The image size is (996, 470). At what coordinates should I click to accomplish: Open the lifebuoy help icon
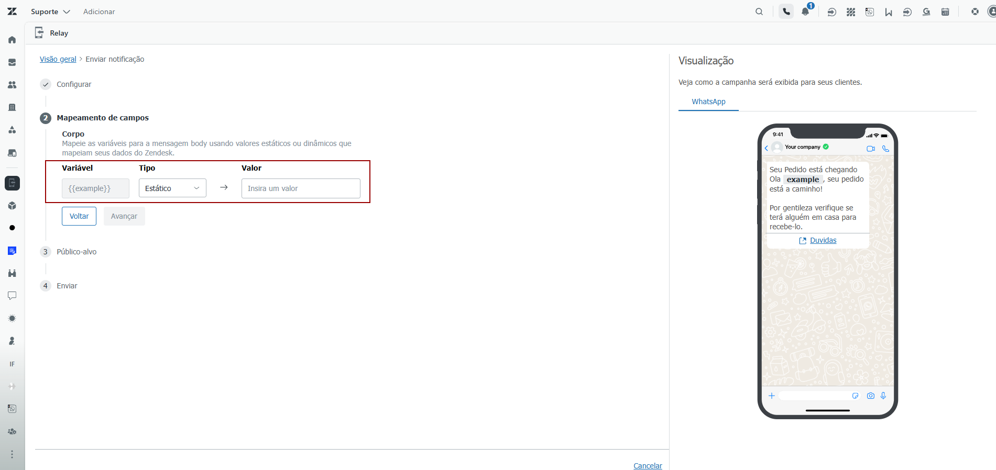pyautogui.click(x=975, y=12)
